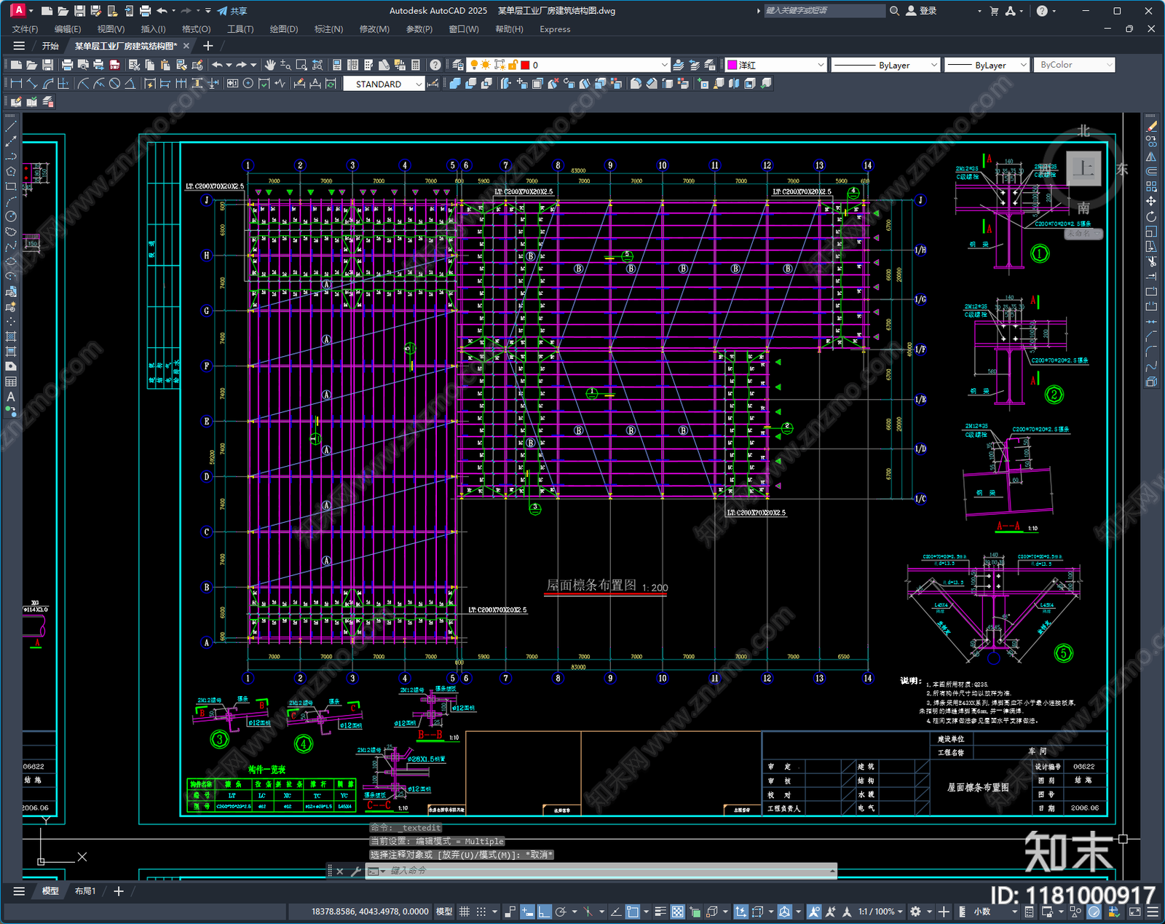Toggle lineweight display in status bar

[660, 912]
